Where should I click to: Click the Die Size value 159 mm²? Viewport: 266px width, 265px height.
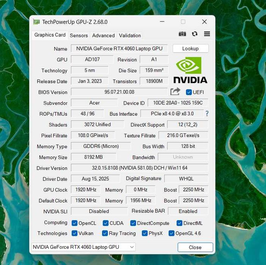coord(154,70)
